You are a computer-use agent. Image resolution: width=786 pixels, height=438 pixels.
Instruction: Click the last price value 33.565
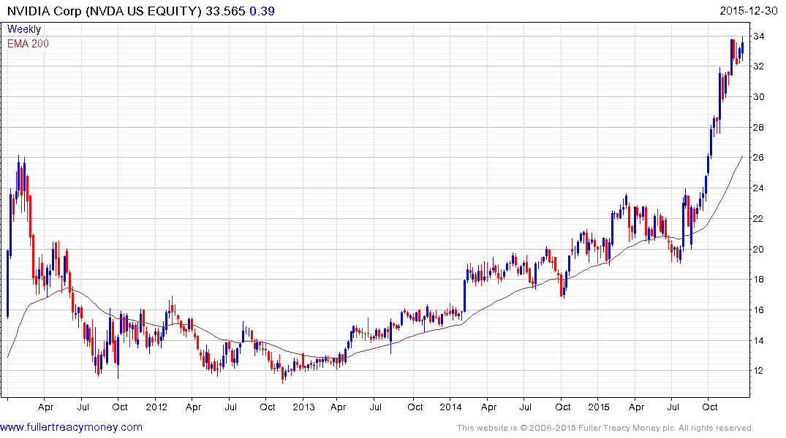(x=225, y=11)
